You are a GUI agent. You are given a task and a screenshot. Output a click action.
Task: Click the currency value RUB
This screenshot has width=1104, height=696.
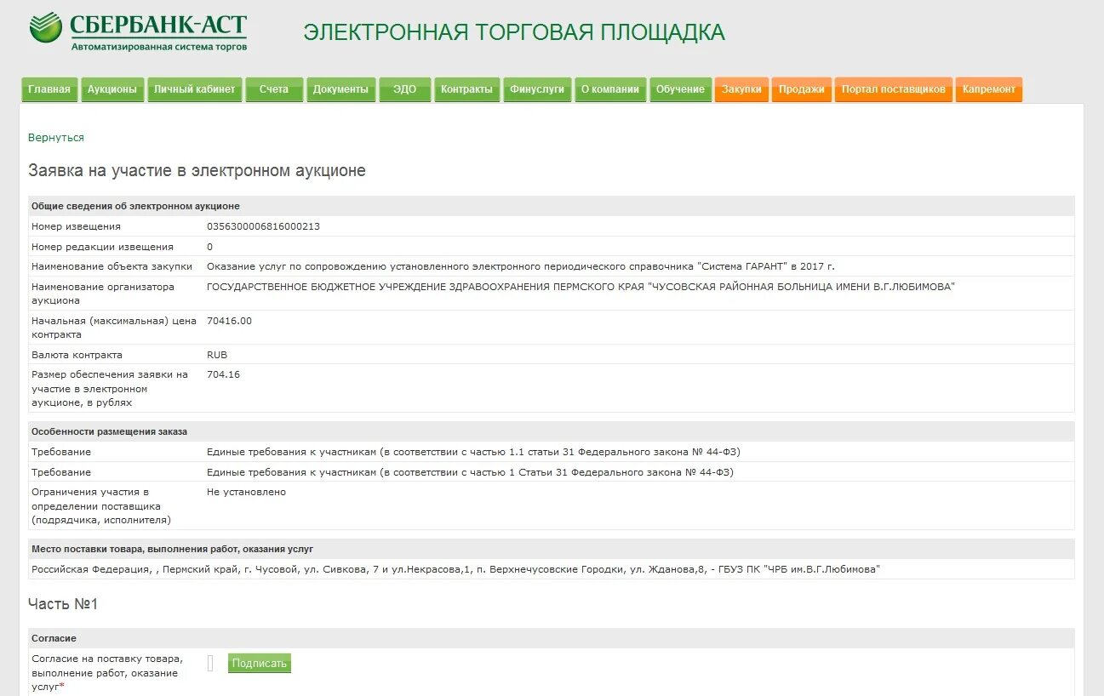tap(217, 355)
